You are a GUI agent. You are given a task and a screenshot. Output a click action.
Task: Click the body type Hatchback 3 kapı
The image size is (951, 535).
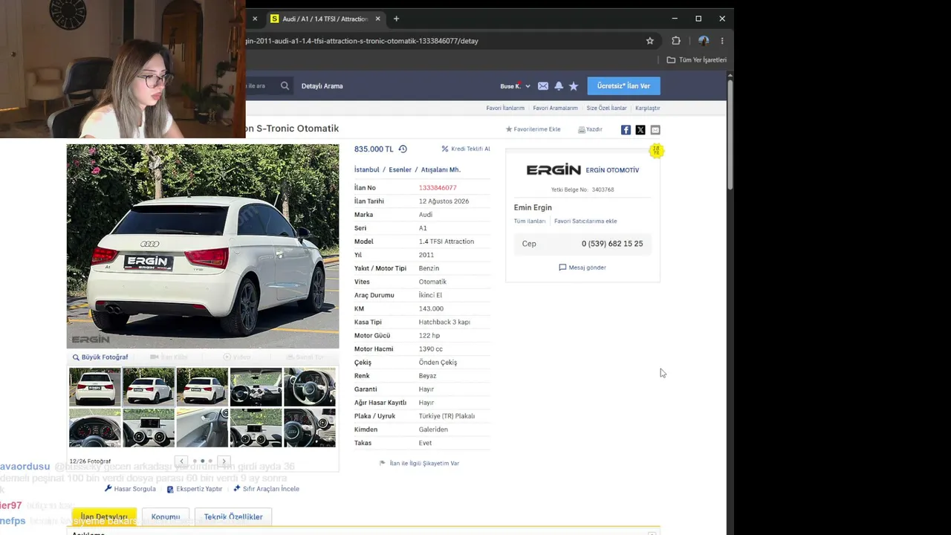[444, 322]
